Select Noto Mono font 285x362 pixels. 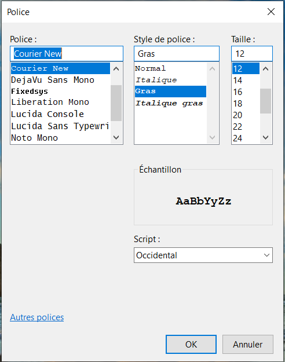60,138
